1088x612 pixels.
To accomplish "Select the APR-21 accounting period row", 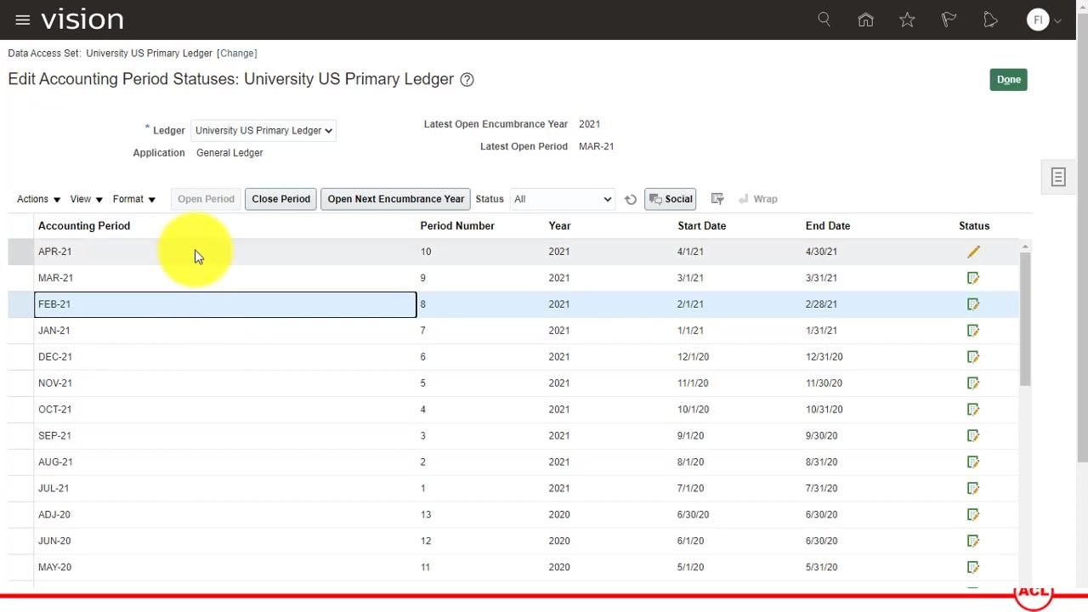I will click(513, 252).
